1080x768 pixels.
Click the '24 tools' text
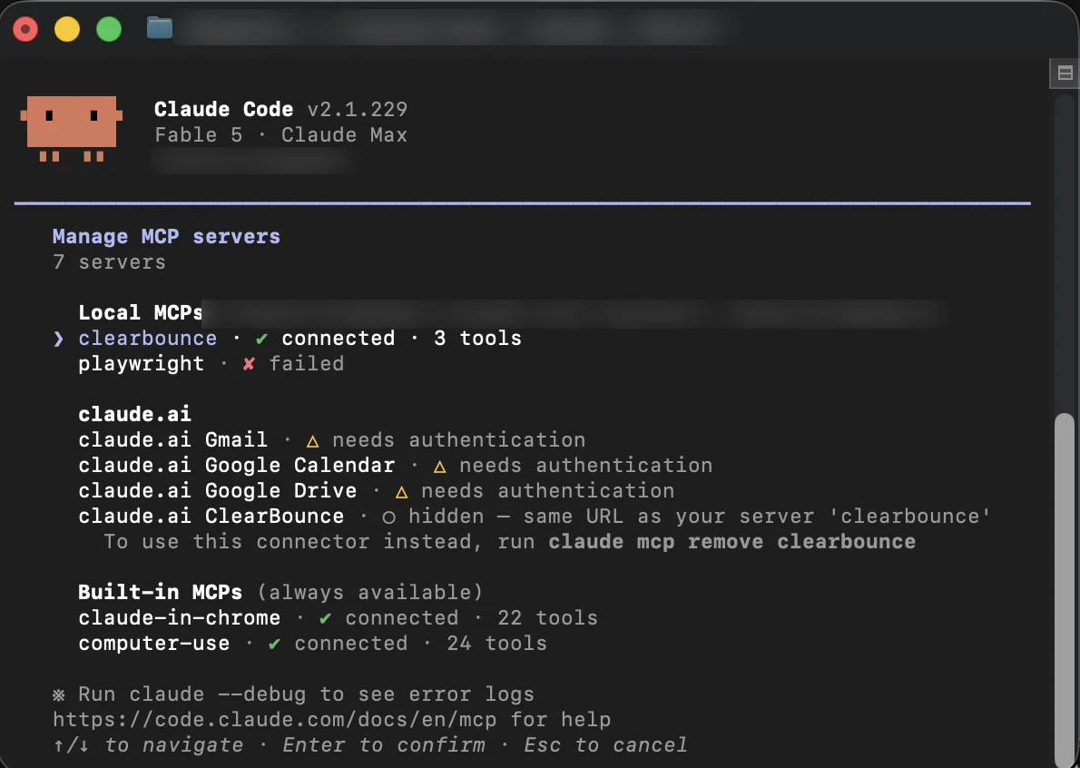point(496,643)
